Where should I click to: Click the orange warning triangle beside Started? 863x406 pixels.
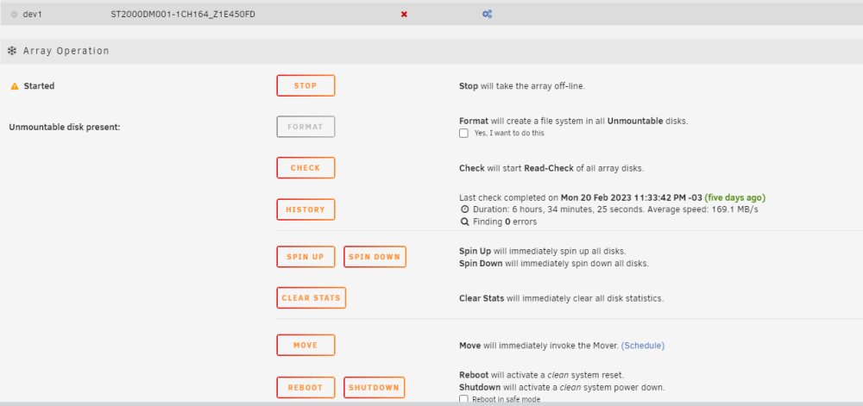[15, 86]
